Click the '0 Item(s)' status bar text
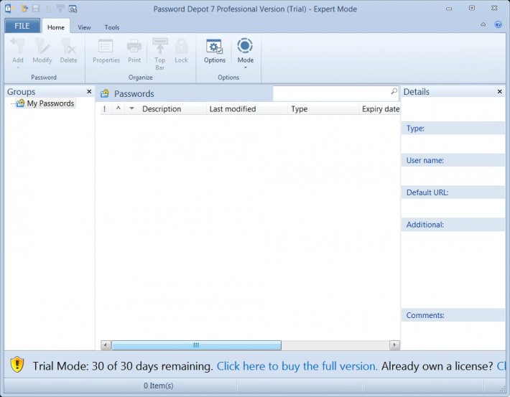Screen dimensions: 510x397 pyautogui.click(x=159, y=386)
